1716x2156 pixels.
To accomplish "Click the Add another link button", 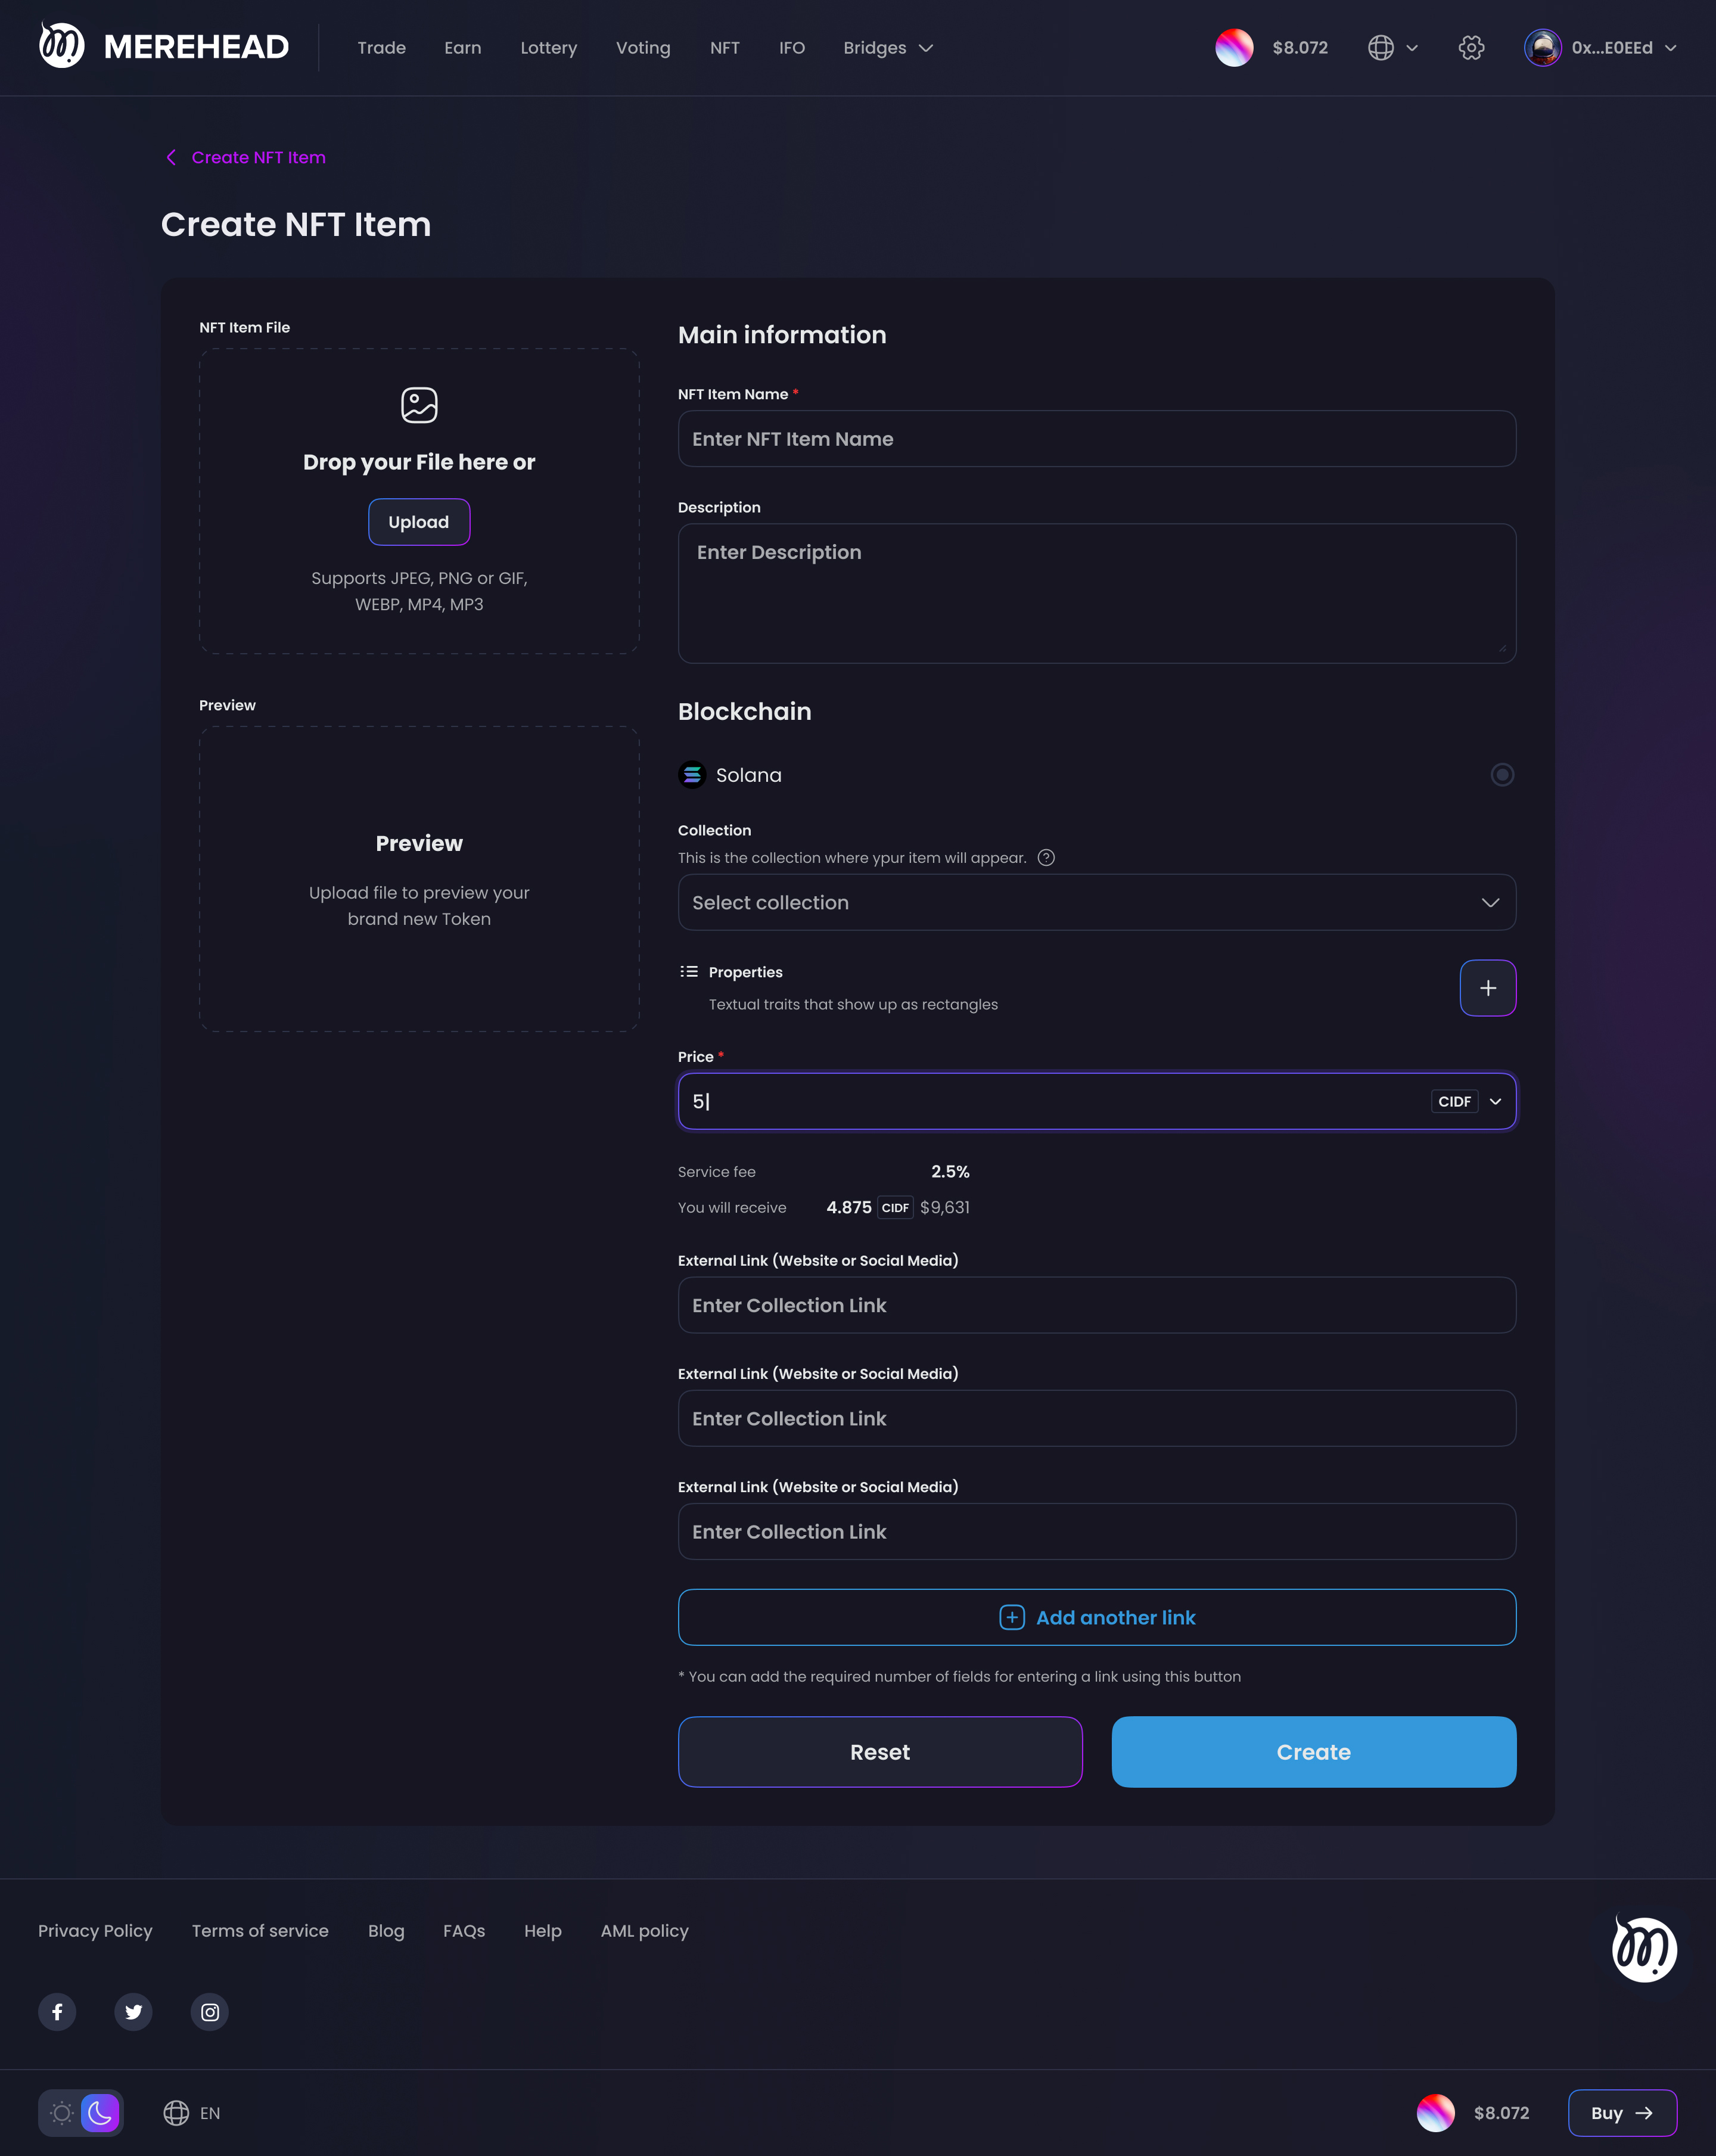I will (1096, 1617).
